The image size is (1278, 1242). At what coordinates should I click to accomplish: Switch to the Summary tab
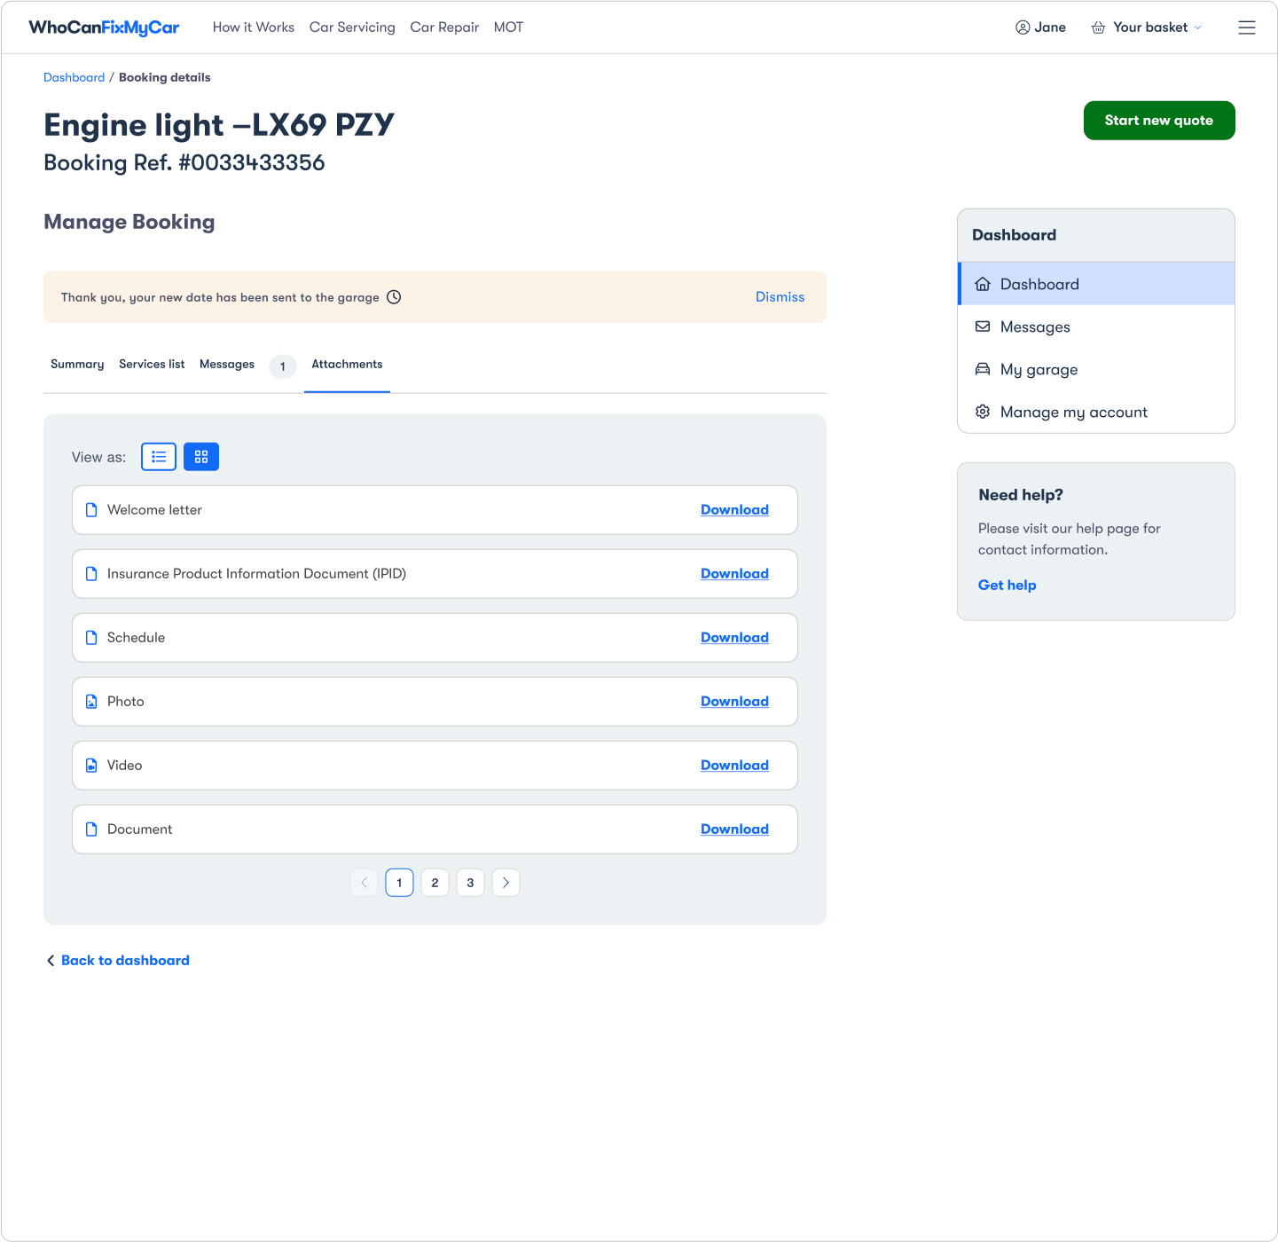77,365
